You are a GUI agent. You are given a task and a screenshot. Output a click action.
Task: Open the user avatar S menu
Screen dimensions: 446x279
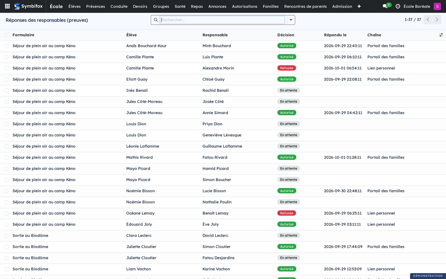click(437, 6)
